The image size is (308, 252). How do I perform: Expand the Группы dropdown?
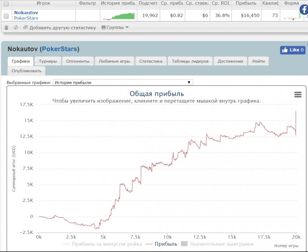(x=115, y=27)
